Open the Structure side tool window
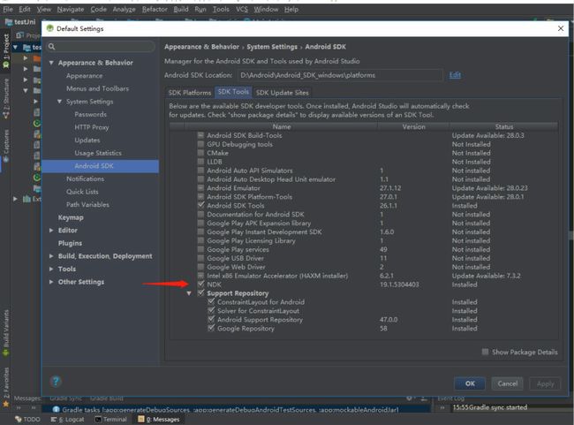 pos(6,98)
